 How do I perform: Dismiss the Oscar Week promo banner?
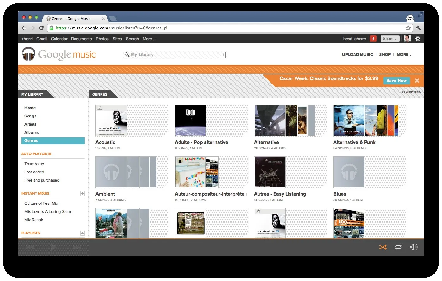[417, 81]
